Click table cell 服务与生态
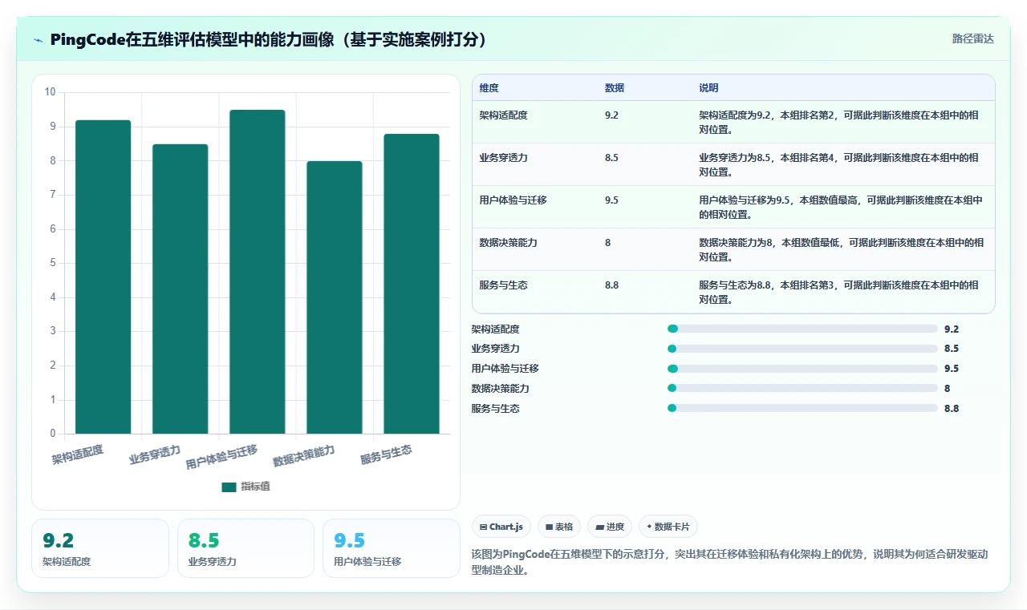 tap(504, 285)
